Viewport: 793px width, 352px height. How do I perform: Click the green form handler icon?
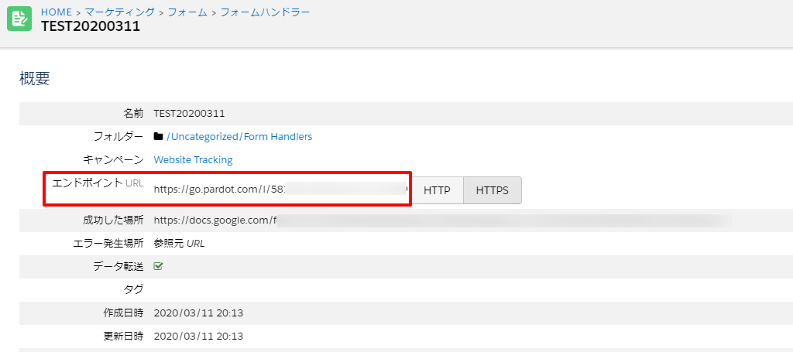(19, 19)
